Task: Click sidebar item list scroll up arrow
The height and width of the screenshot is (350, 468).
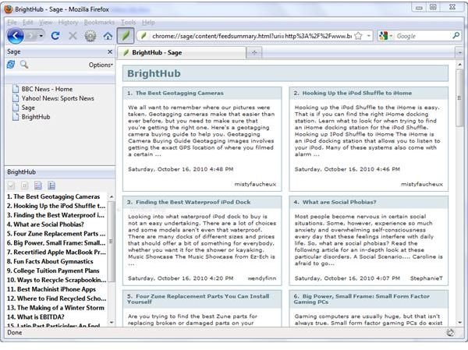Action: pyautogui.click(x=112, y=196)
